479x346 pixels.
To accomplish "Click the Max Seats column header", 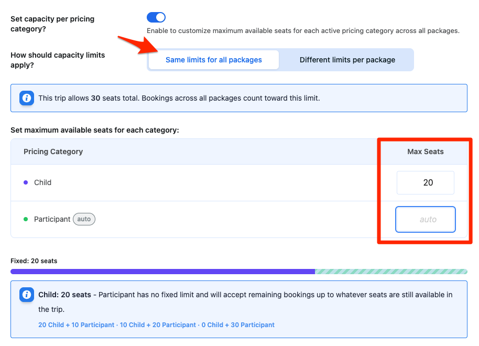I will [425, 152].
